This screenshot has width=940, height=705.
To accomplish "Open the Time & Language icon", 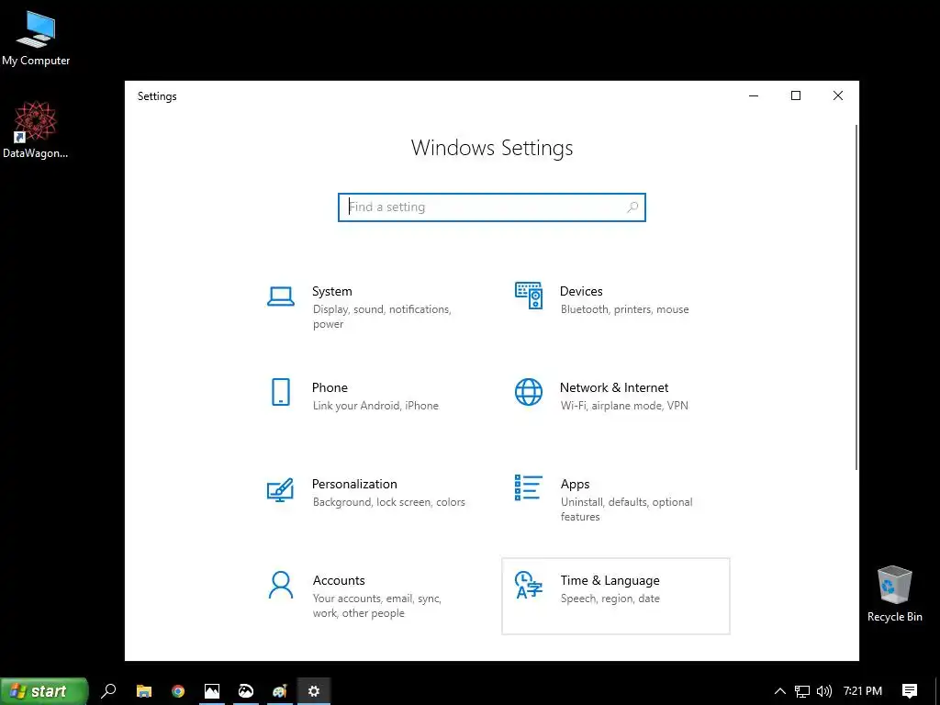I will coord(528,585).
